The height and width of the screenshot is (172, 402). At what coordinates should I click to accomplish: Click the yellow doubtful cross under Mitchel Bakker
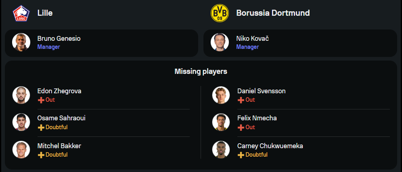[x=41, y=155]
